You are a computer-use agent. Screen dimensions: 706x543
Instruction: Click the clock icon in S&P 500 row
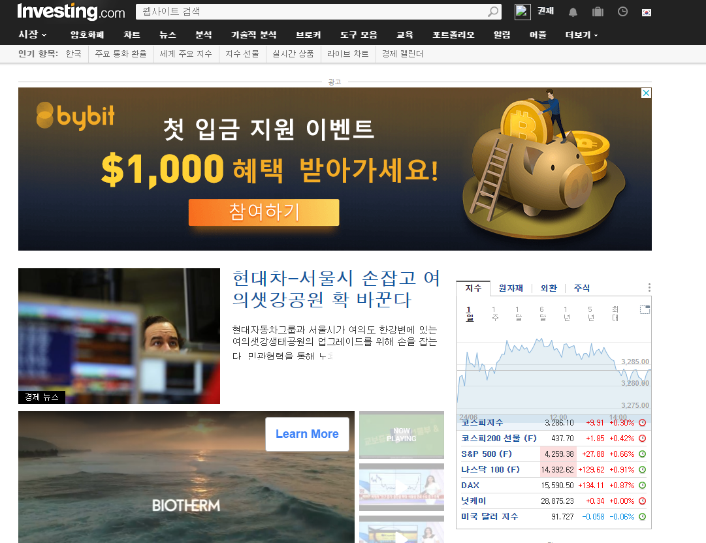tap(643, 454)
